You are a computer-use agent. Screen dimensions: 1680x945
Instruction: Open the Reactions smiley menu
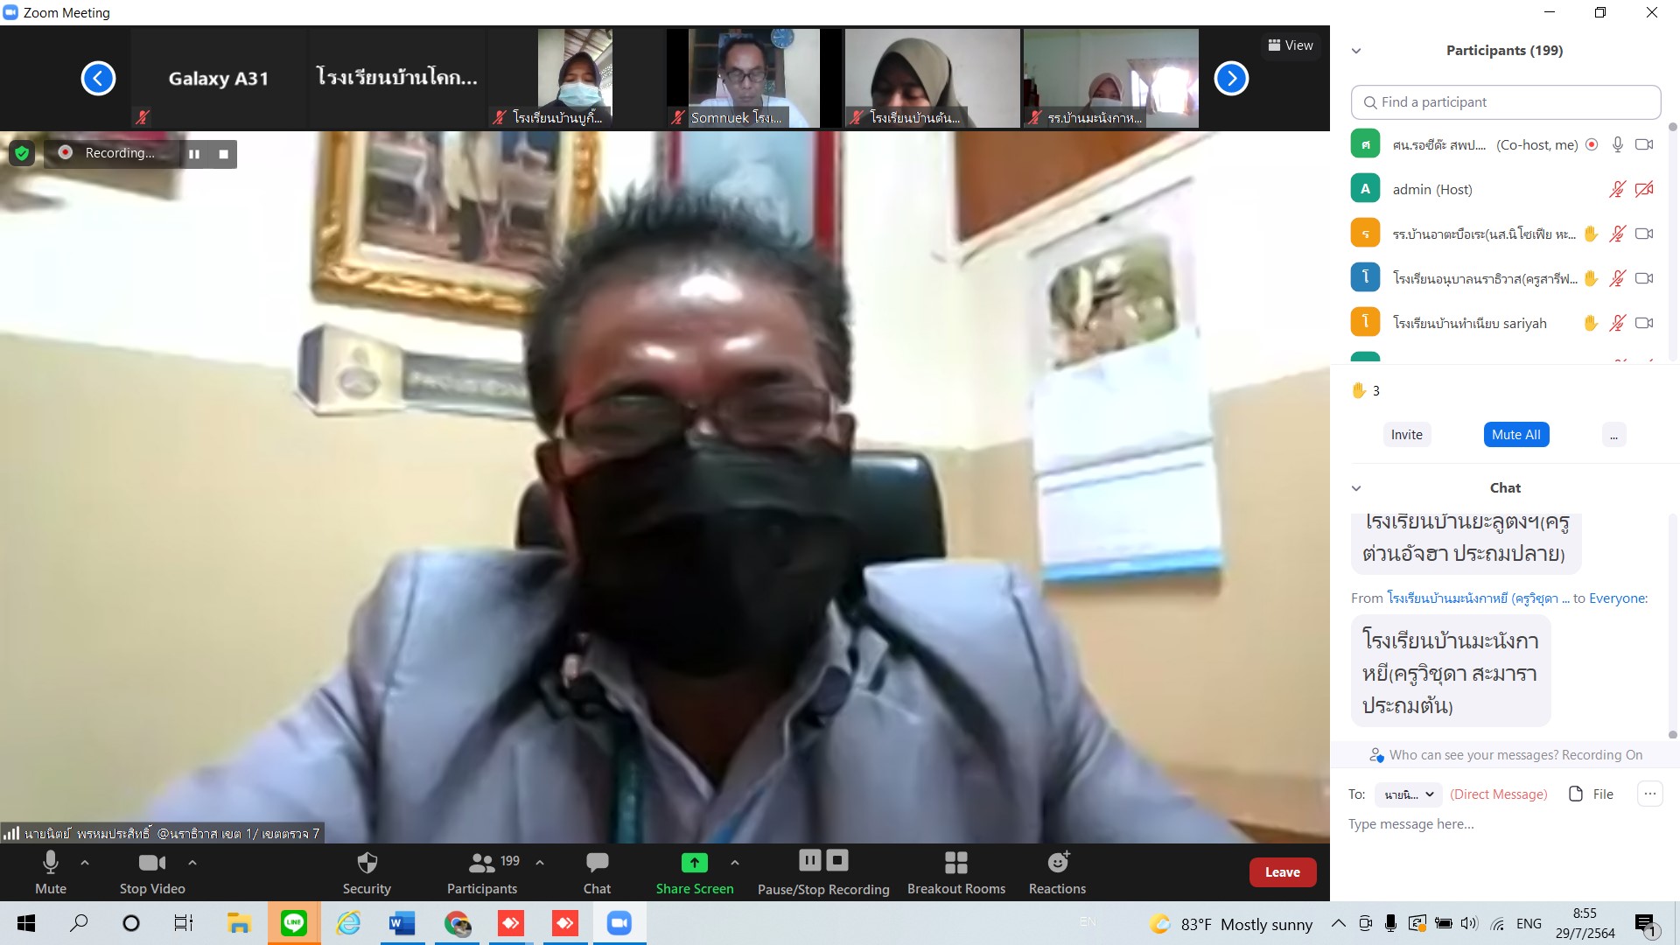click(x=1057, y=871)
